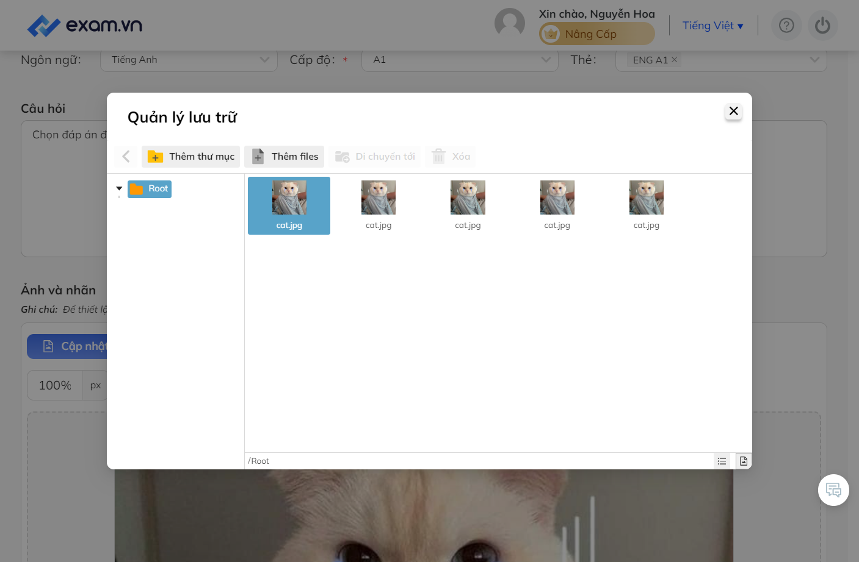Click the Nâng Cấp upgrade button
The width and height of the screenshot is (859, 562).
pyautogui.click(x=596, y=34)
